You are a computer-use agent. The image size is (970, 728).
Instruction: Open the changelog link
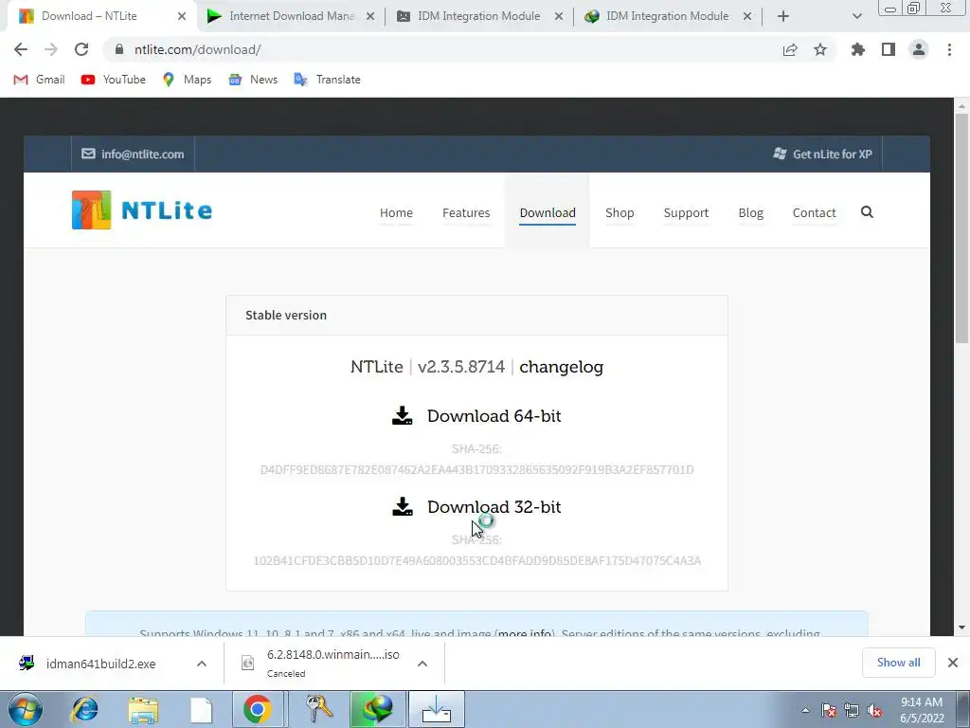[561, 367]
